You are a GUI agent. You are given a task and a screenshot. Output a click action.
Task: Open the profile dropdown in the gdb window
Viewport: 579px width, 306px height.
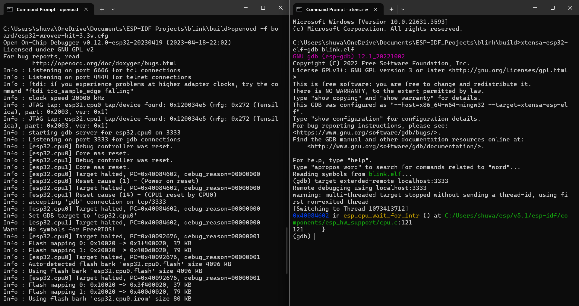coord(403,9)
